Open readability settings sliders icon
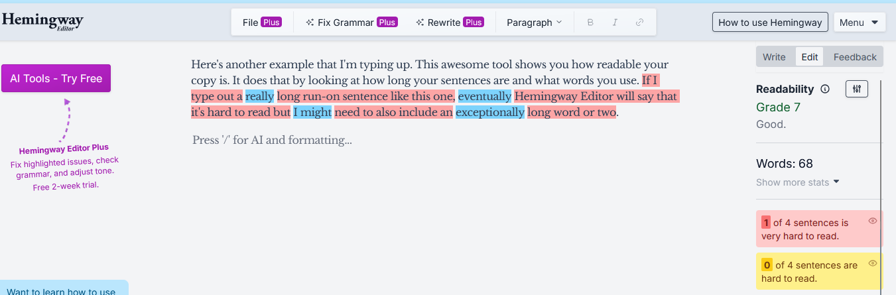 [x=857, y=89]
